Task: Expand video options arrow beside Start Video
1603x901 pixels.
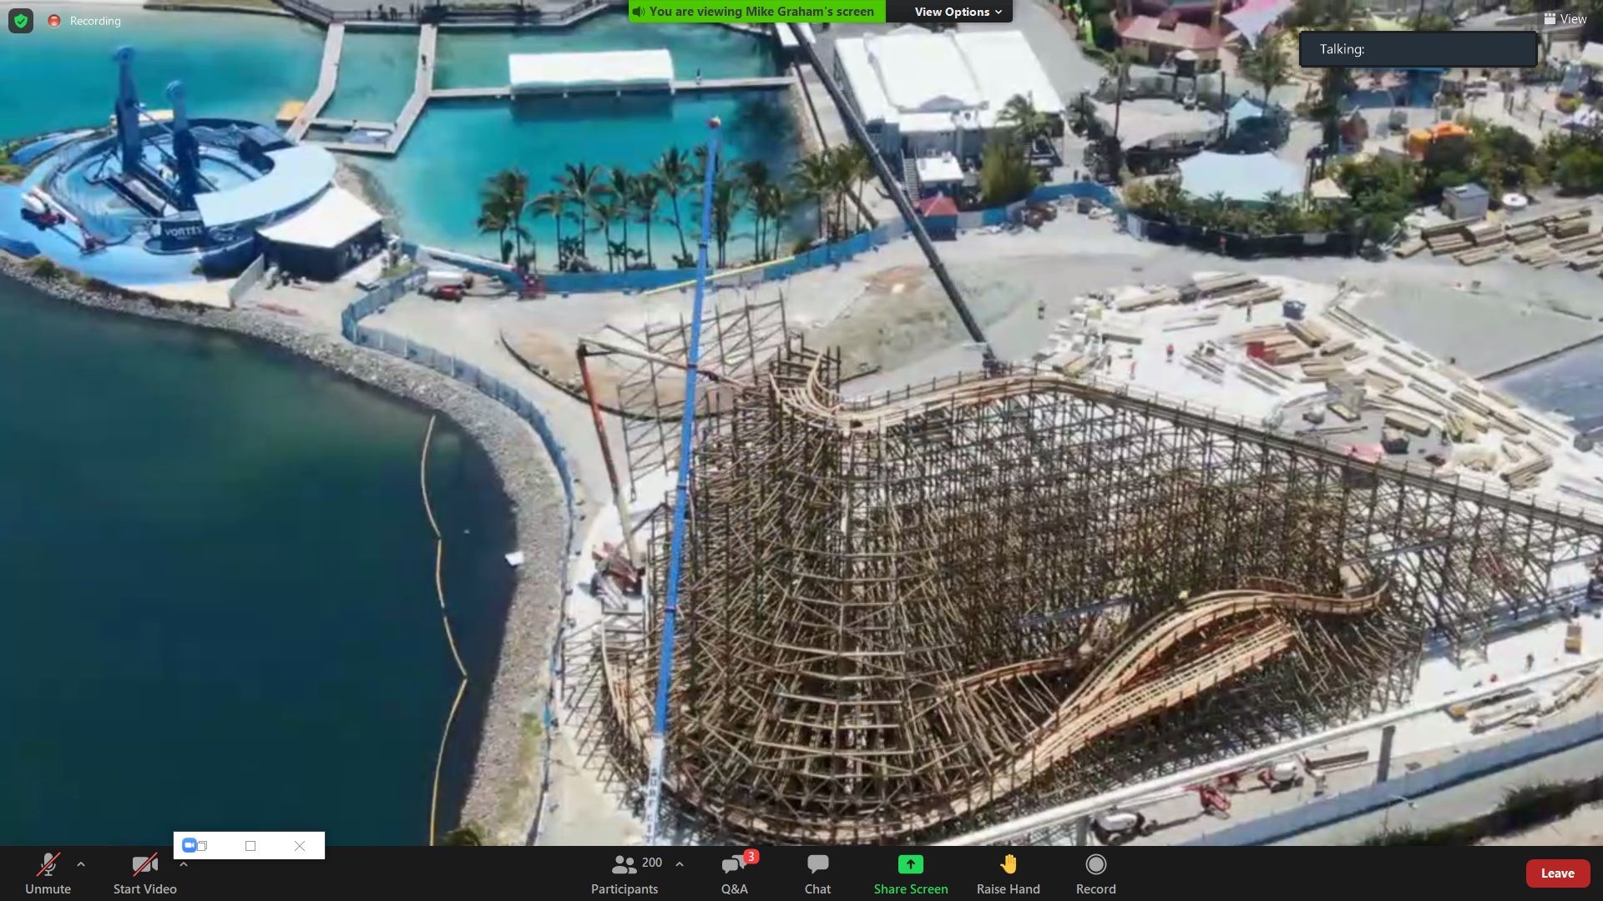Action: [x=184, y=864]
